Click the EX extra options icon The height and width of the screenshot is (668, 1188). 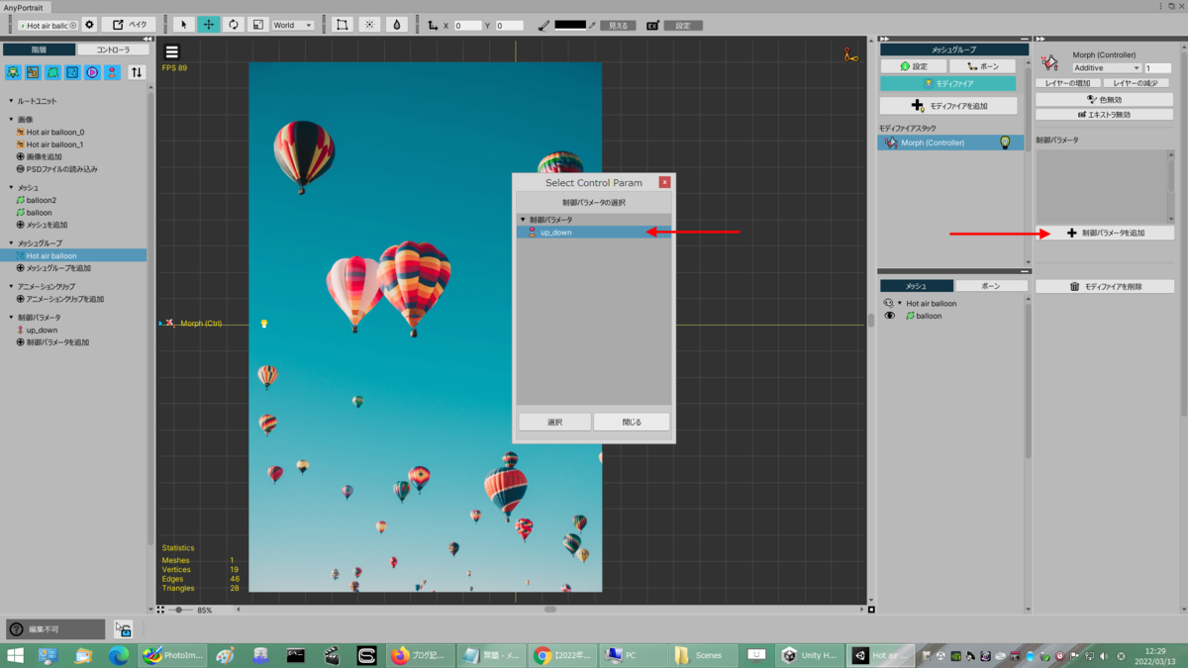coord(652,26)
